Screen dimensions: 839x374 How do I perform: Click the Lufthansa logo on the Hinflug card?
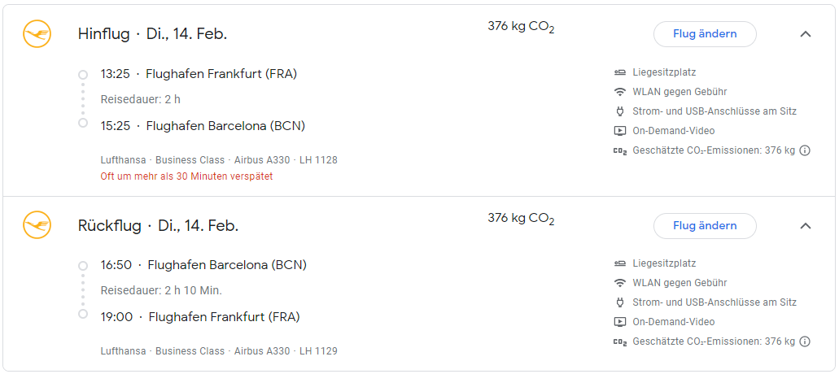(x=37, y=34)
